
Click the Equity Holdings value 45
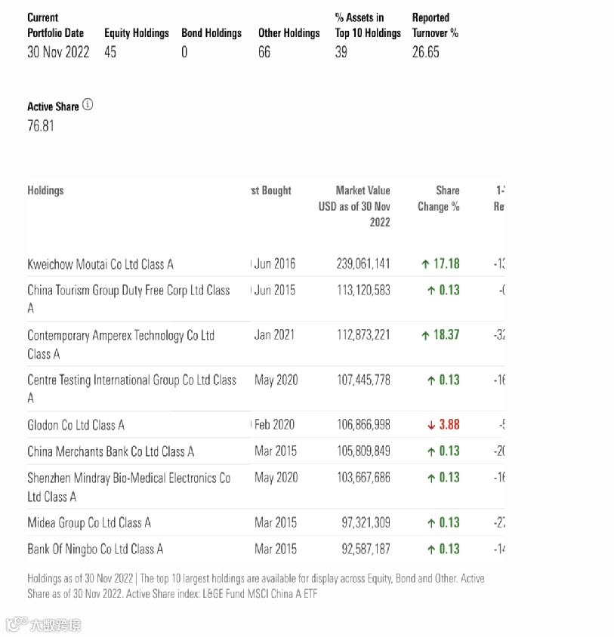coord(110,52)
